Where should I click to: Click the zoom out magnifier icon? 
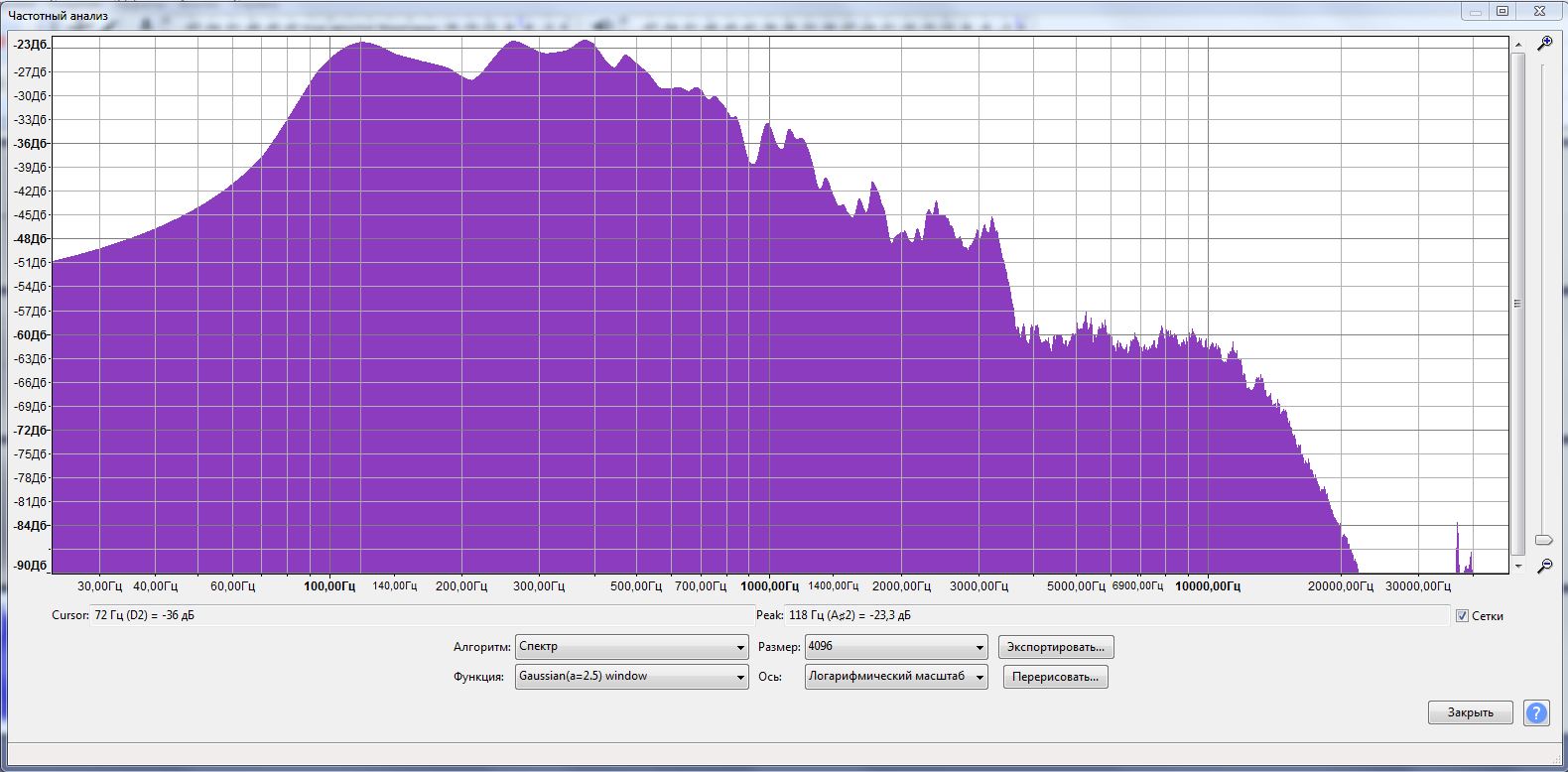coord(1544,567)
